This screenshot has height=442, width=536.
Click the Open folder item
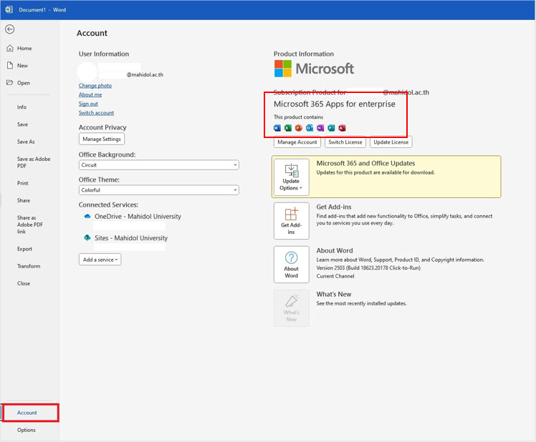(x=23, y=83)
